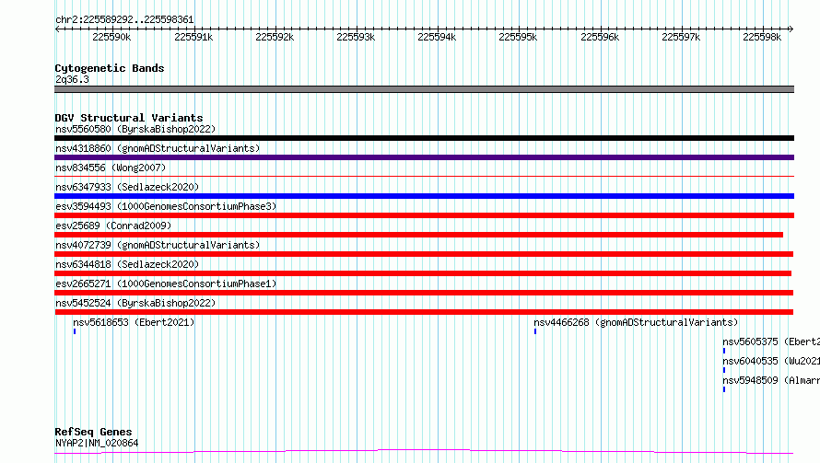Viewport: 820px width, 463px height.
Task: Open variant nsv4072739 (gnomADStructuralVariants) label
Action: pyautogui.click(x=158, y=245)
